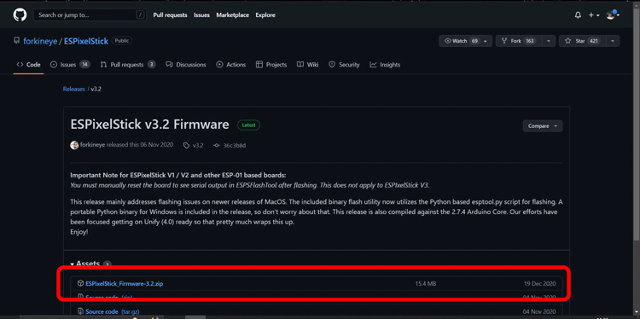Open the Projects tab
This screenshot has width=640, height=319.
[x=271, y=65]
